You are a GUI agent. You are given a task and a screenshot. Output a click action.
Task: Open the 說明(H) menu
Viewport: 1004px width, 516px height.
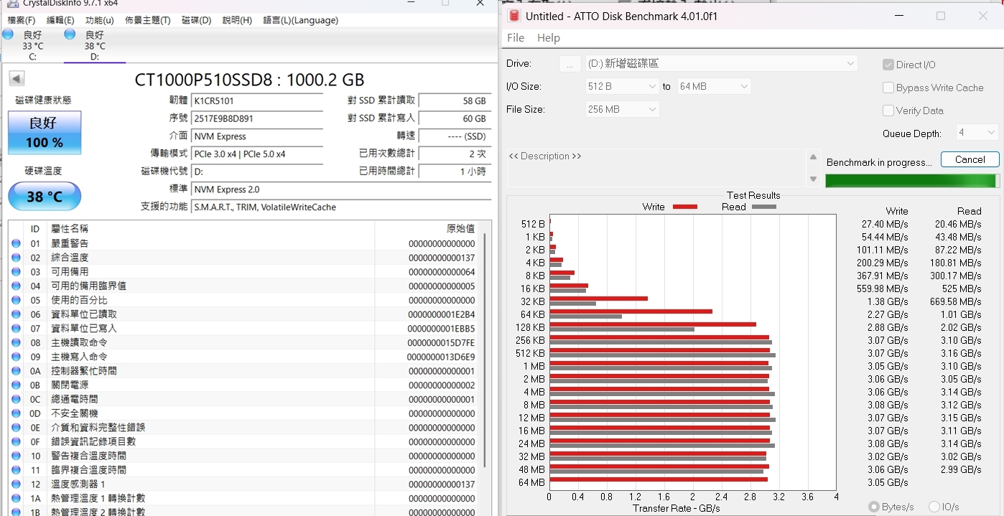(x=237, y=20)
